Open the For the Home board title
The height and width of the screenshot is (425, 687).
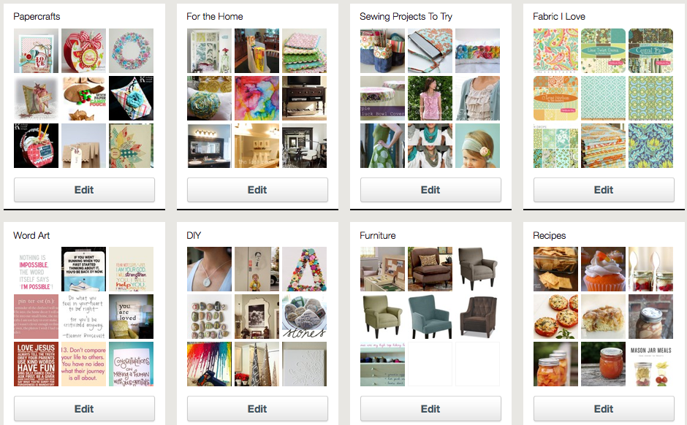pos(215,17)
